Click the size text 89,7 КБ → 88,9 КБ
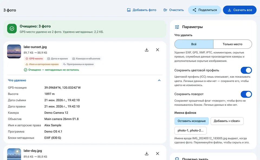The width and height of the screenshot is (260, 160). click(35, 53)
